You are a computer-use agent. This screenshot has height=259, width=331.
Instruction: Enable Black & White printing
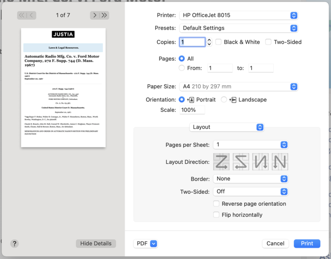(x=218, y=42)
